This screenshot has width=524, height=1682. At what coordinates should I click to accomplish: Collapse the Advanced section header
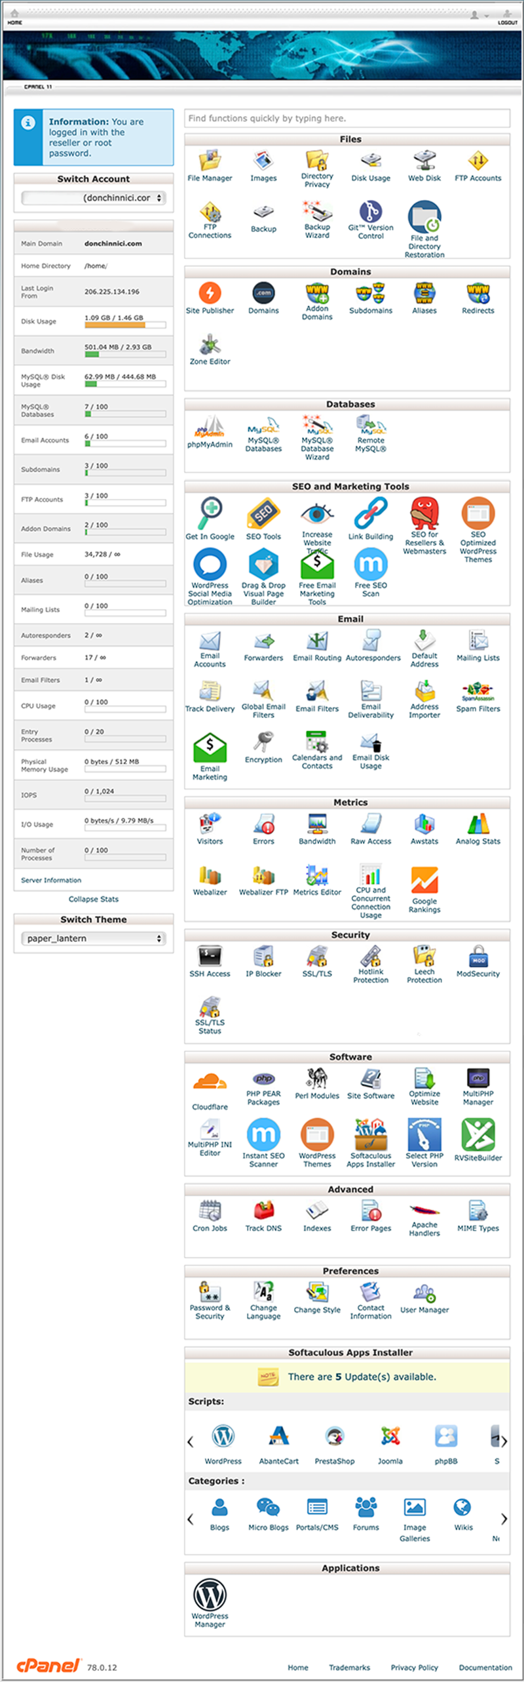347,1190
